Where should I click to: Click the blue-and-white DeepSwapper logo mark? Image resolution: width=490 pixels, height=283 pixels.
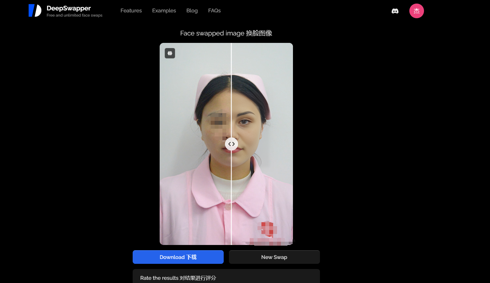35,10
